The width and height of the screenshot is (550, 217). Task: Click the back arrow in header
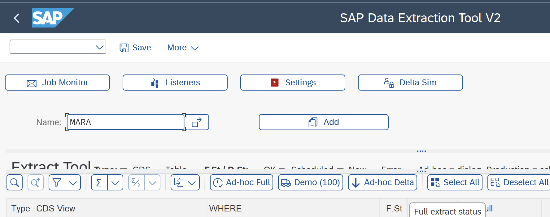[17, 18]
